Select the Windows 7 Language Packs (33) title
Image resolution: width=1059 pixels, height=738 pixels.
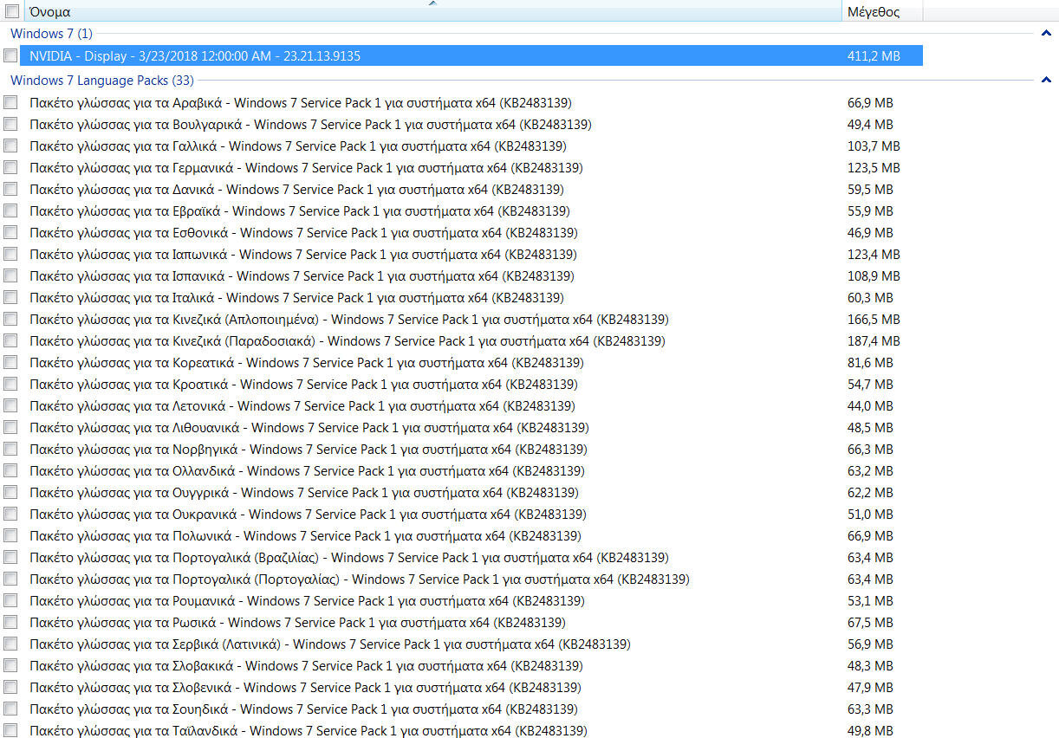[x=102, y=80]
